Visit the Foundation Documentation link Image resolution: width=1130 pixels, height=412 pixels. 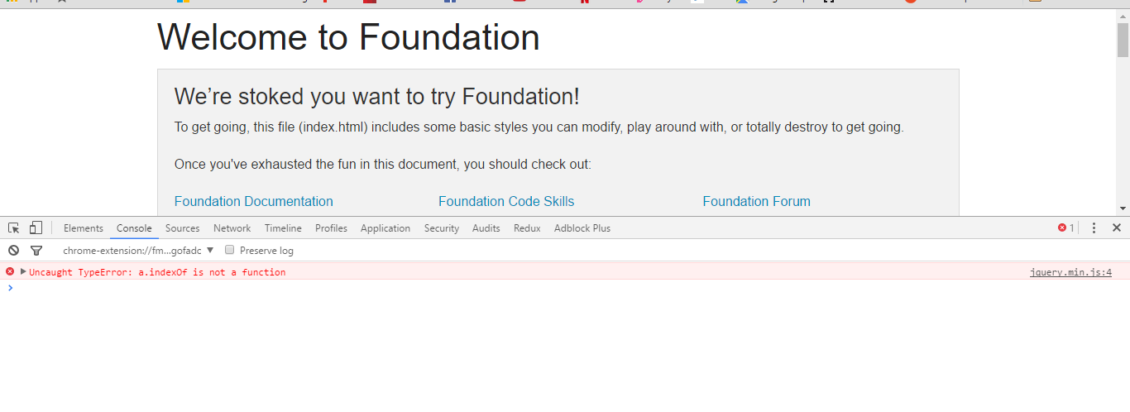point(254,201)
